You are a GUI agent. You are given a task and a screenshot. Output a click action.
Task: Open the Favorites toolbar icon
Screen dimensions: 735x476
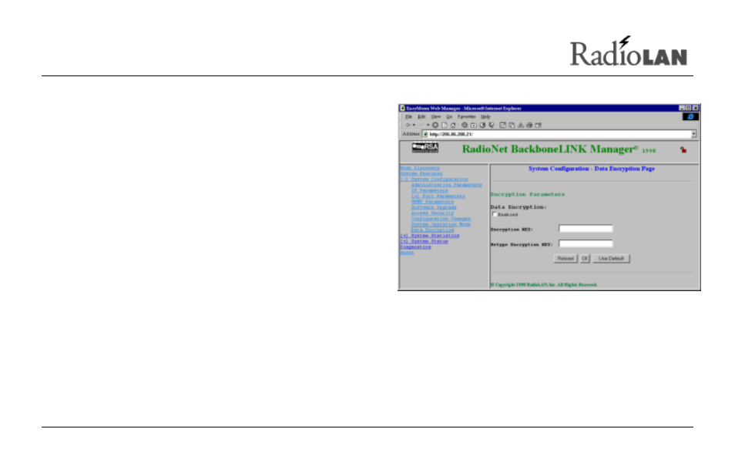pyautogui.click(x=474, y=125)
